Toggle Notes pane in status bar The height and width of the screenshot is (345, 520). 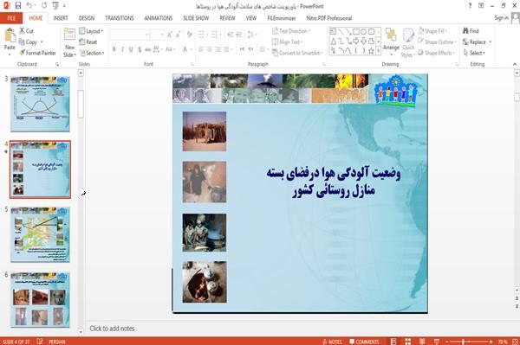tap(332, 342)
